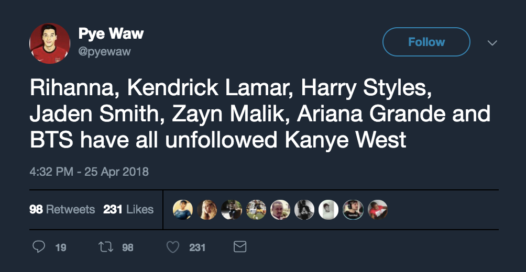The image size is (526, 272).
Task: Click the @pyewaw handle
Action: [x=104, y=51]
